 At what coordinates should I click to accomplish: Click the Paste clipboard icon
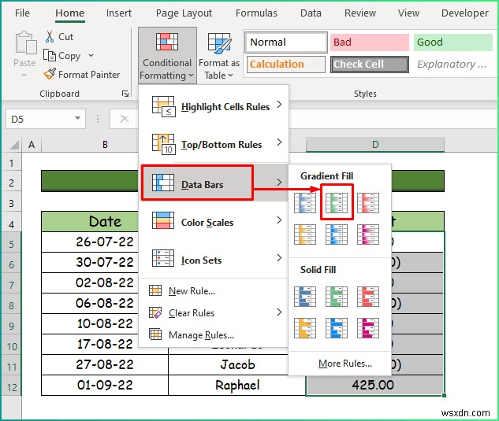25,42
